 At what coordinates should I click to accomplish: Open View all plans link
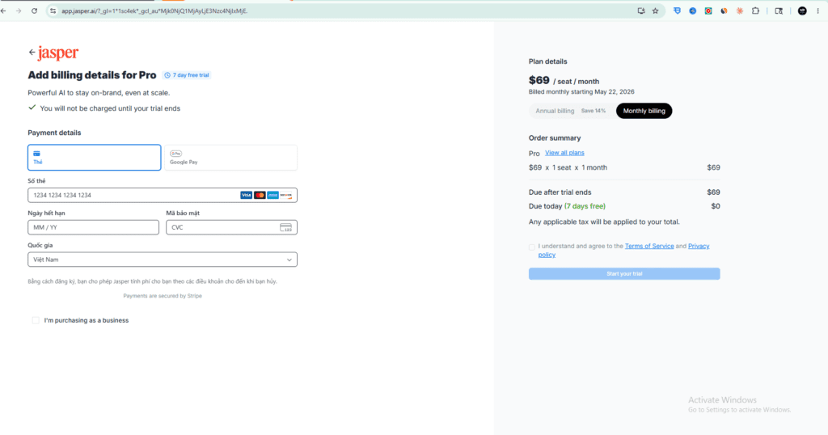[x=564, y=153]
